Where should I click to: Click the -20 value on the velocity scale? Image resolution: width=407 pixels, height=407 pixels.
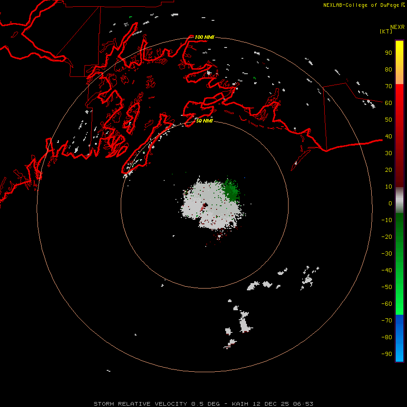[387, 237]
